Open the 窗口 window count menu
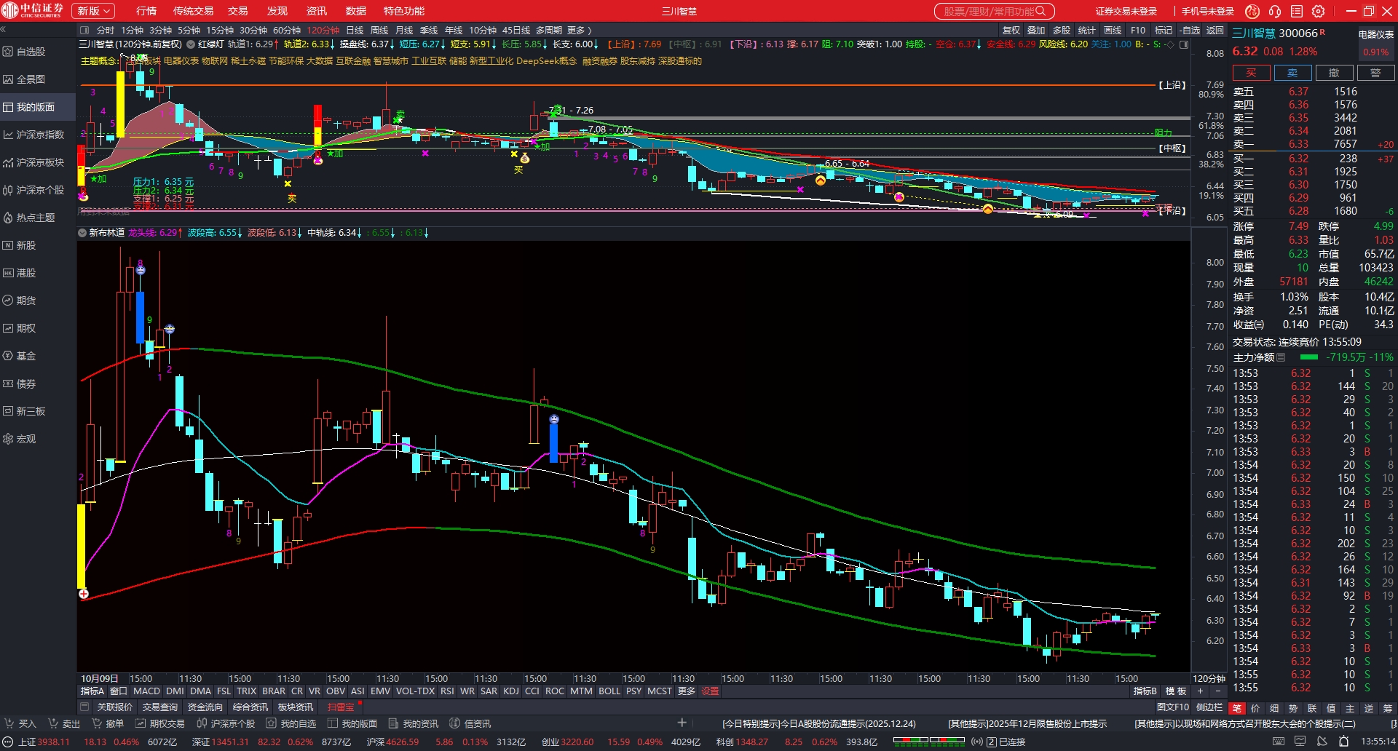The width and height of the screenshot is (1398, 751). click(118, 691)
